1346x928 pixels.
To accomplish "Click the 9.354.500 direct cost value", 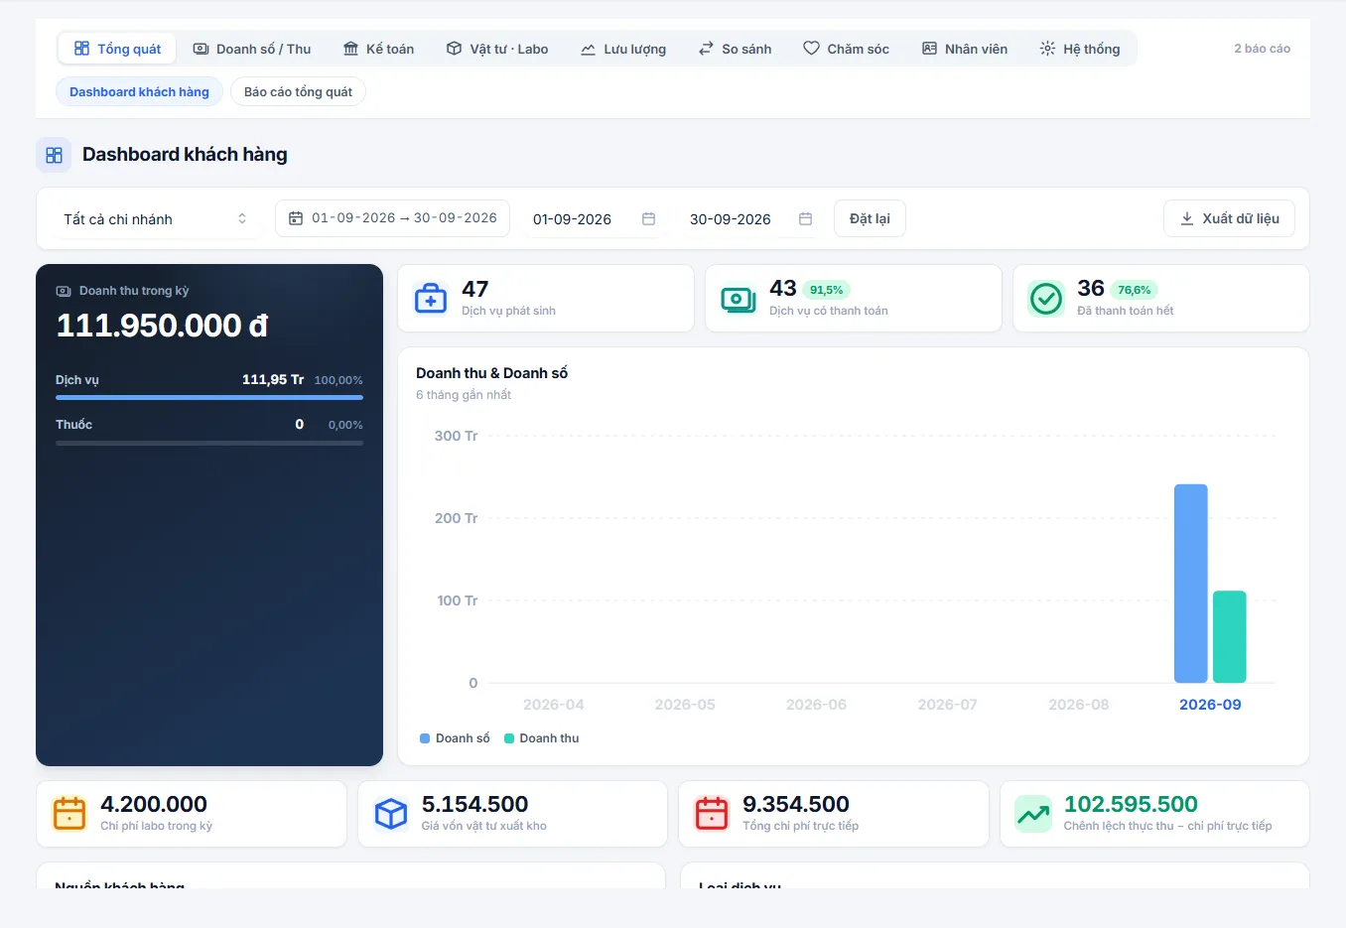I will pos(796,804).
